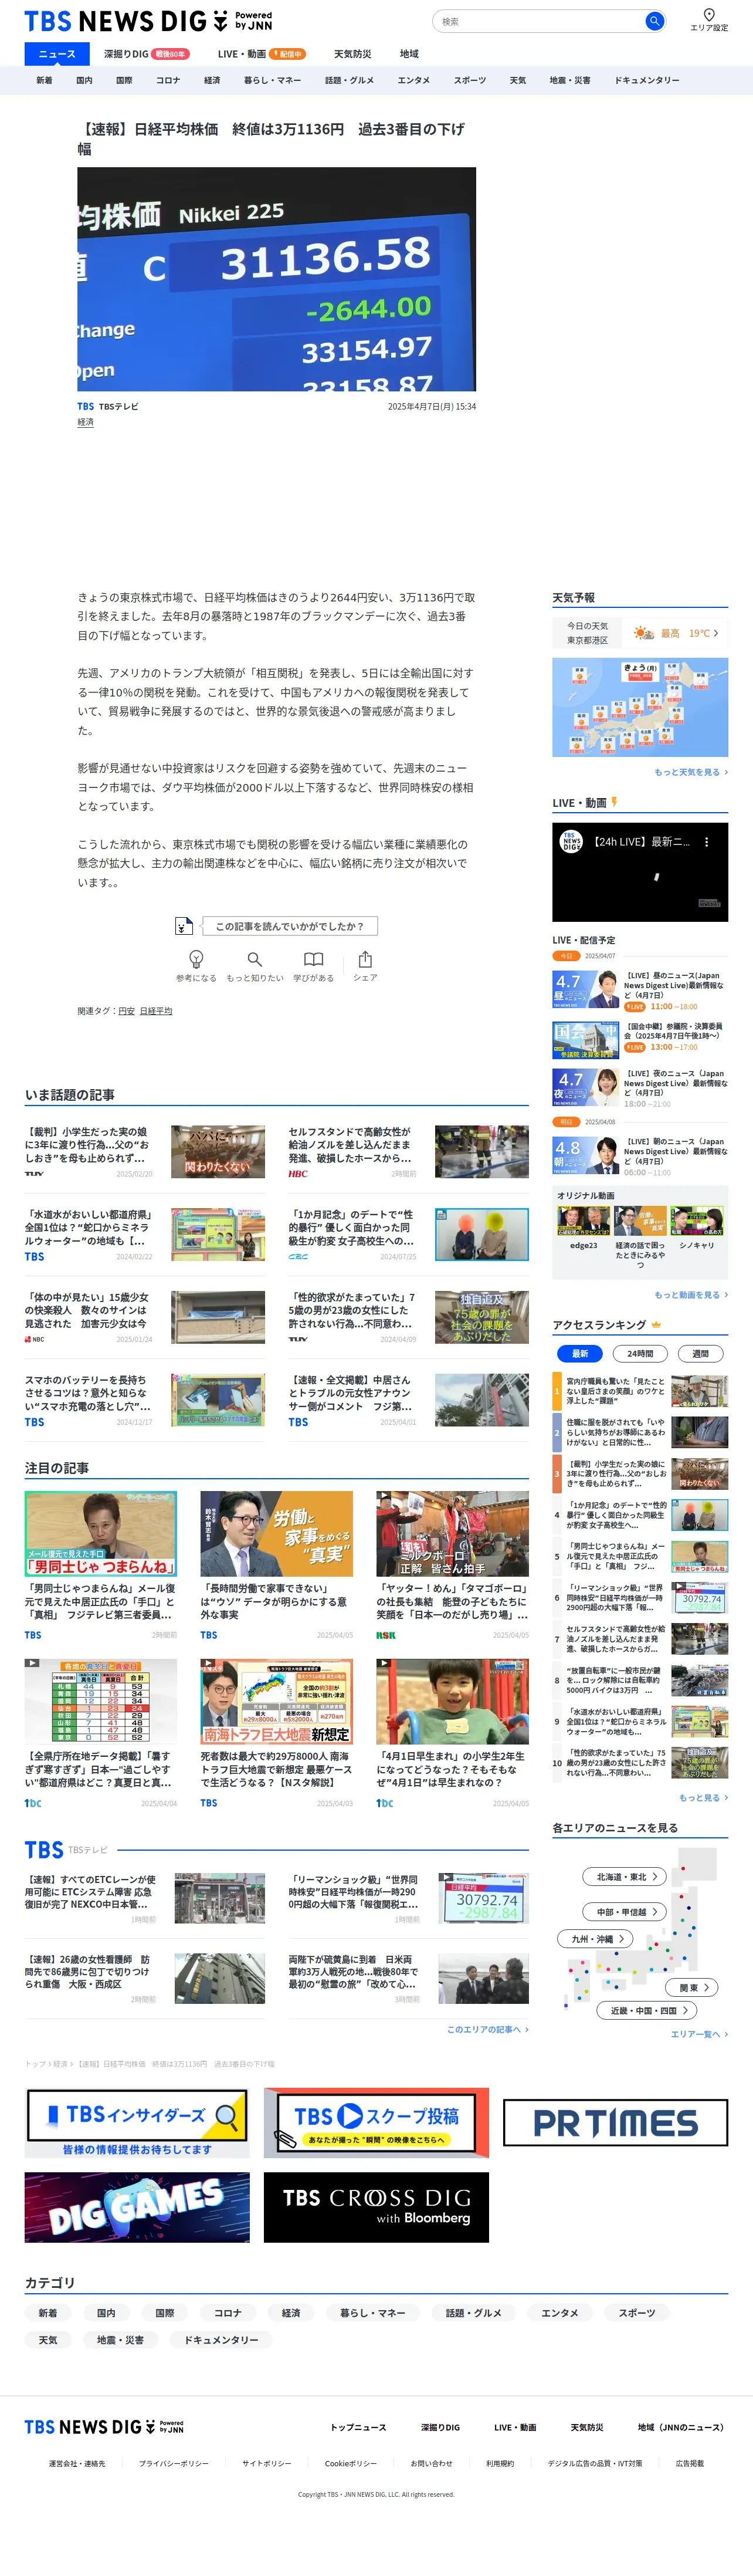Click ranking もっと見る link
The height and width of the screenshot is (2576, 753).
click(703, 1797)
